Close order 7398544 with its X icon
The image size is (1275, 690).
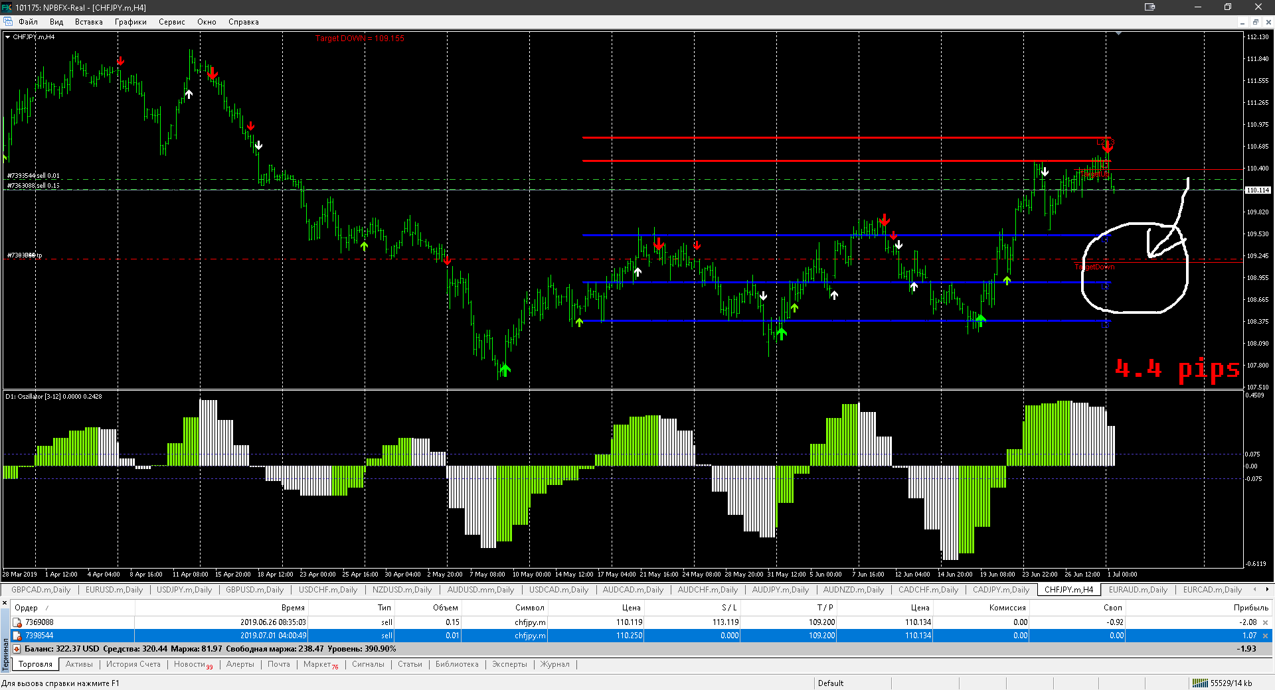[1265, 636]
